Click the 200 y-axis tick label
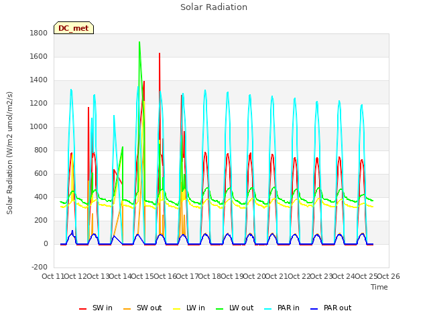 click(41, 221)
